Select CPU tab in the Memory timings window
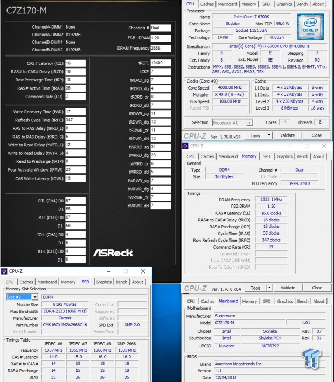Screen dimensions: 334x382 point(191,156)
